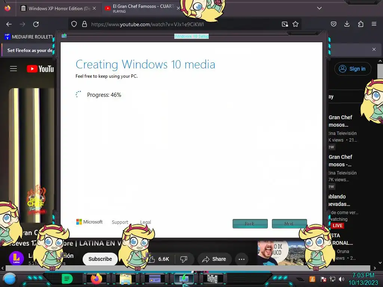383x287 pixels.
Task: Expand the list all tabs chevron
Action: [x=319, y=8]
